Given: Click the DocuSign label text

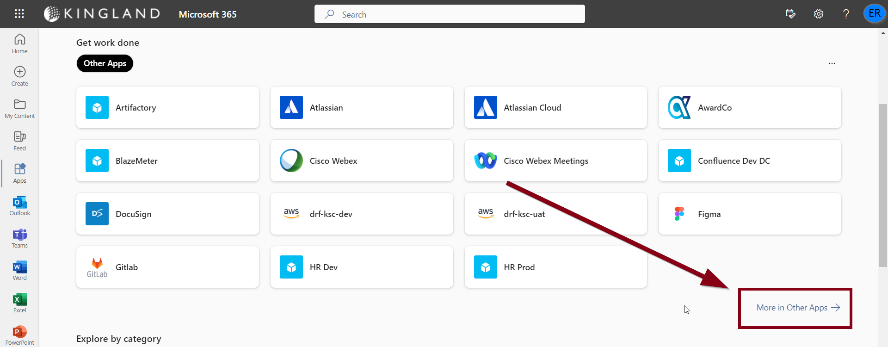Looking at the screenshot, I should [134, 214].
